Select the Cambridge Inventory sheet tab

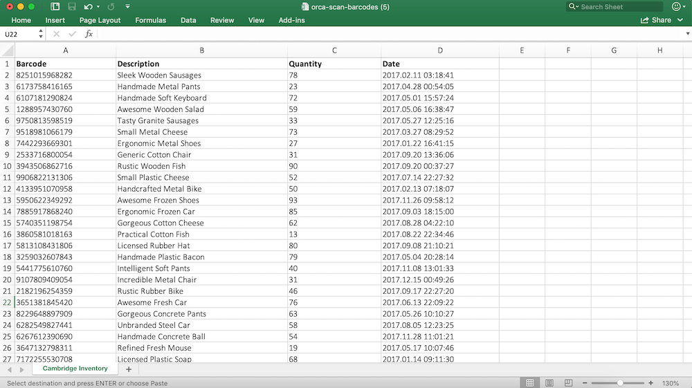coord(75,369)
